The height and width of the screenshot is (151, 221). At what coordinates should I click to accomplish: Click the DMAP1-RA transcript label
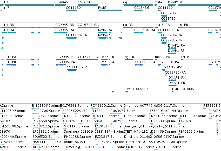pyautogui.click(x=177, y=46)
